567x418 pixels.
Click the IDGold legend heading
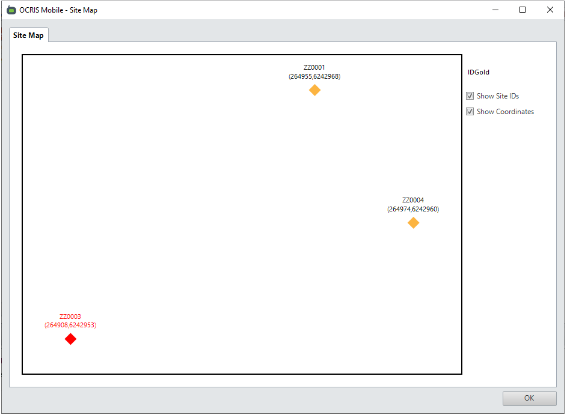(479, 72)
